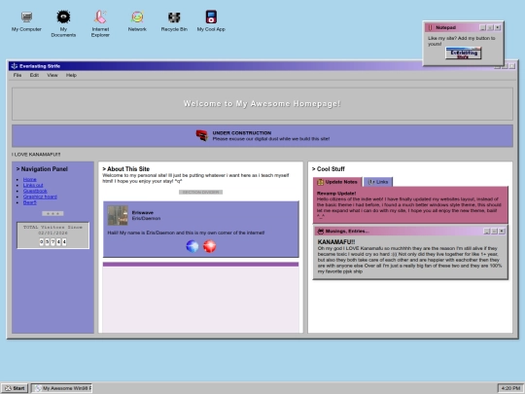Viewport: 525px width, 394px height.
Task: Open Recycle Bin desktop icon
Action: [174, 21]
